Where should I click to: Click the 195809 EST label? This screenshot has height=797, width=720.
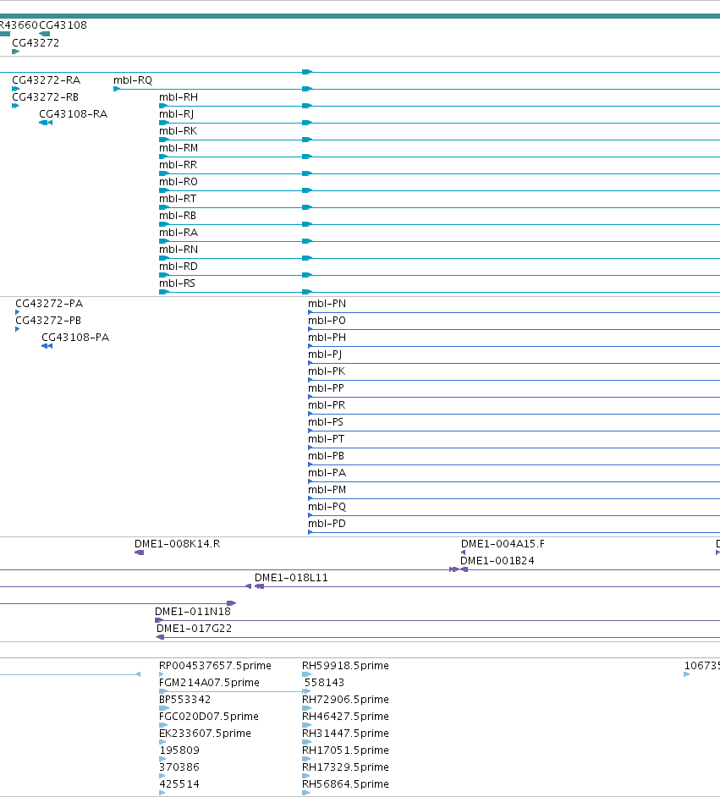(179, 750)
